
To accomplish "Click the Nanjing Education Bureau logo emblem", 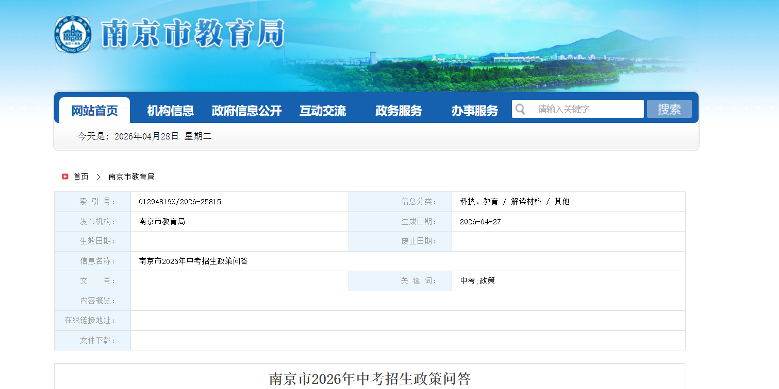I will tap(73, 34).
